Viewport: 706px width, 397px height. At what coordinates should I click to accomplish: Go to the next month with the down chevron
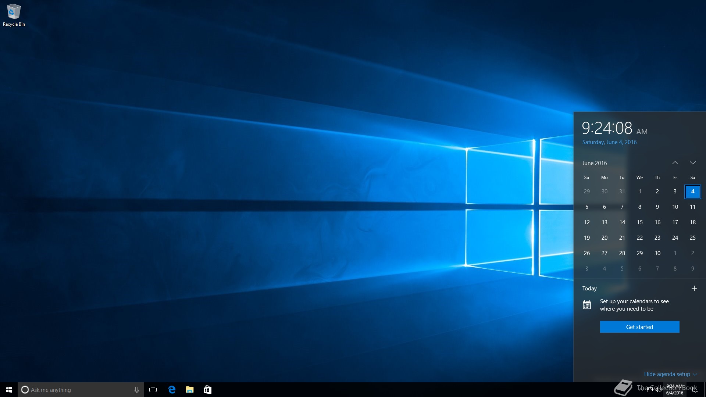pos(693,163)
